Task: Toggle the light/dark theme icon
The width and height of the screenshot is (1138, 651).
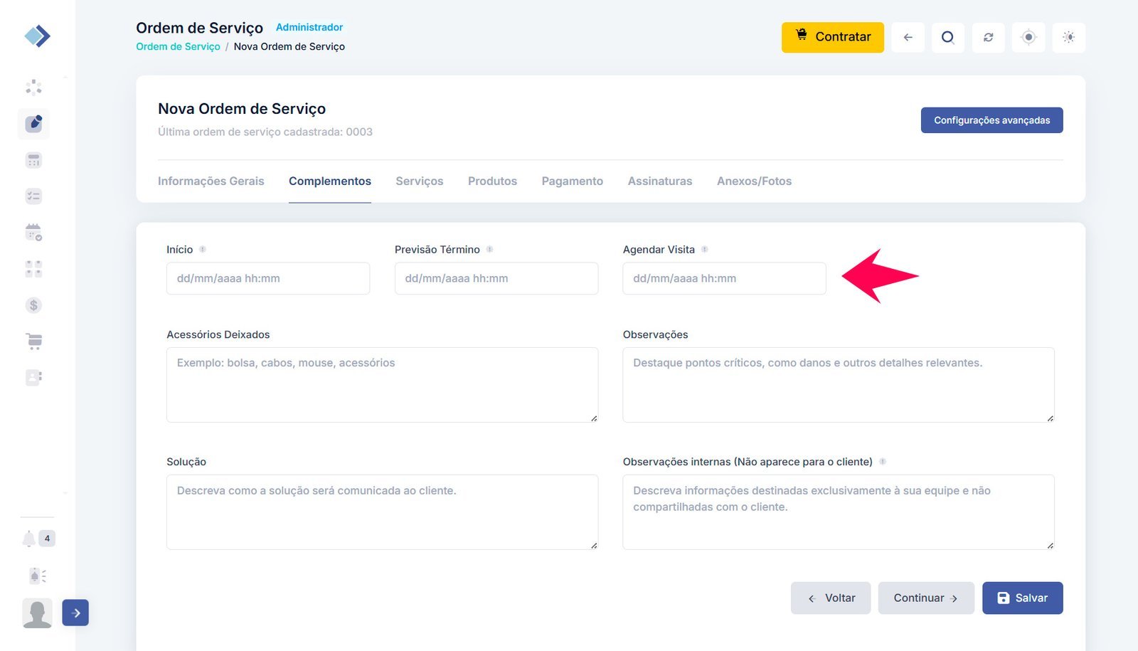Action: tap(1068, 37)
